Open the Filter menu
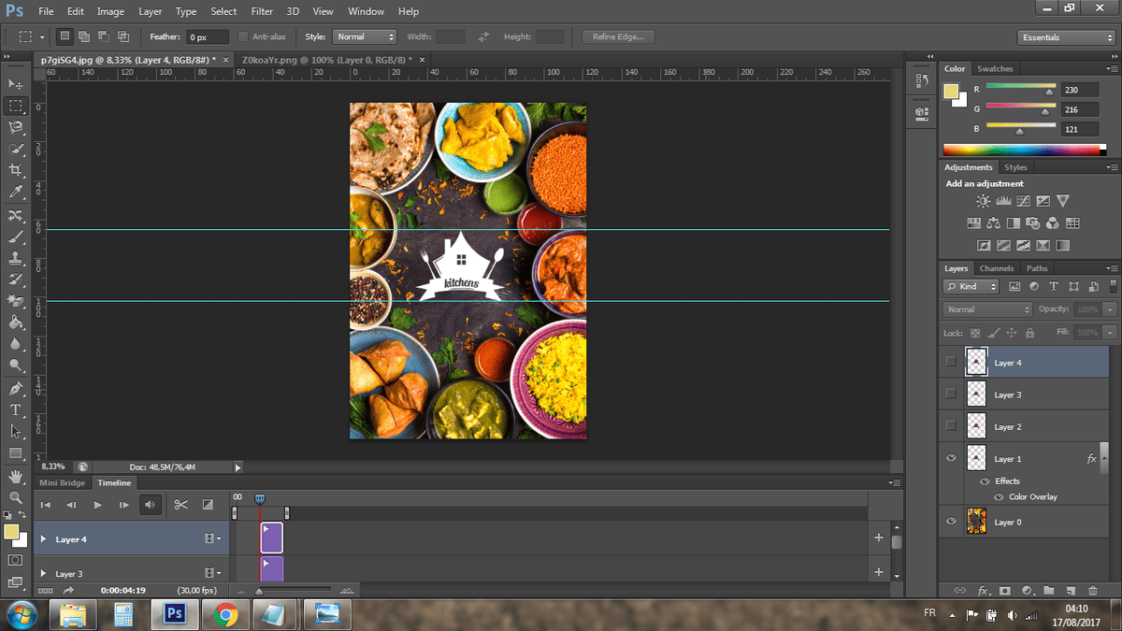Screen dimensions: 1122x631 click(262, 12)
